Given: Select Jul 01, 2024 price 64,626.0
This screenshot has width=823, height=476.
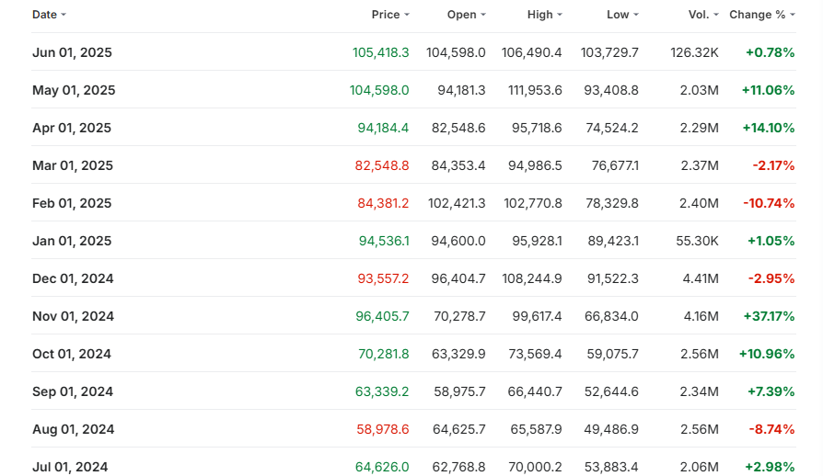Looking at the screenshot, I should click(x=382, y=467).
